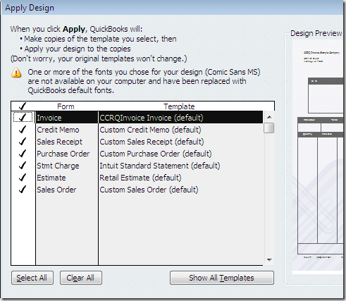Click the Select All button

32,278
